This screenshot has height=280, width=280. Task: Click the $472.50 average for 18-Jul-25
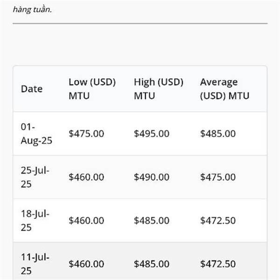pos(218,221)
